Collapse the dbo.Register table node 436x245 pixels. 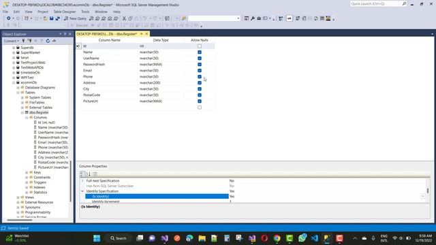(22, 112)
